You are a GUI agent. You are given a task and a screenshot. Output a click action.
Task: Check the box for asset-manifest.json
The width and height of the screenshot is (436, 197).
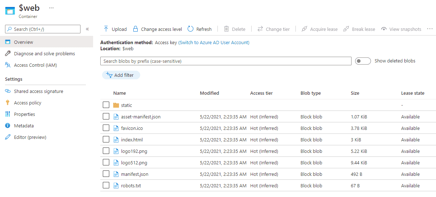pos(106,116)
